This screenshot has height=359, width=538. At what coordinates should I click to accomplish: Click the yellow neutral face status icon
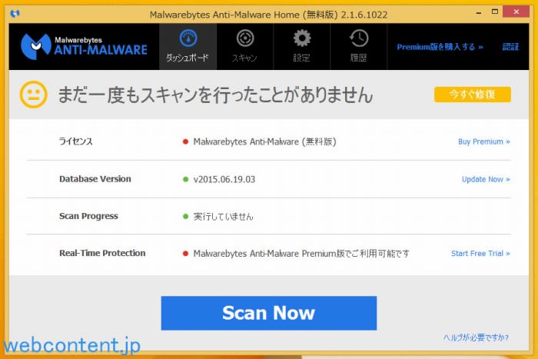tap(32, 95)
